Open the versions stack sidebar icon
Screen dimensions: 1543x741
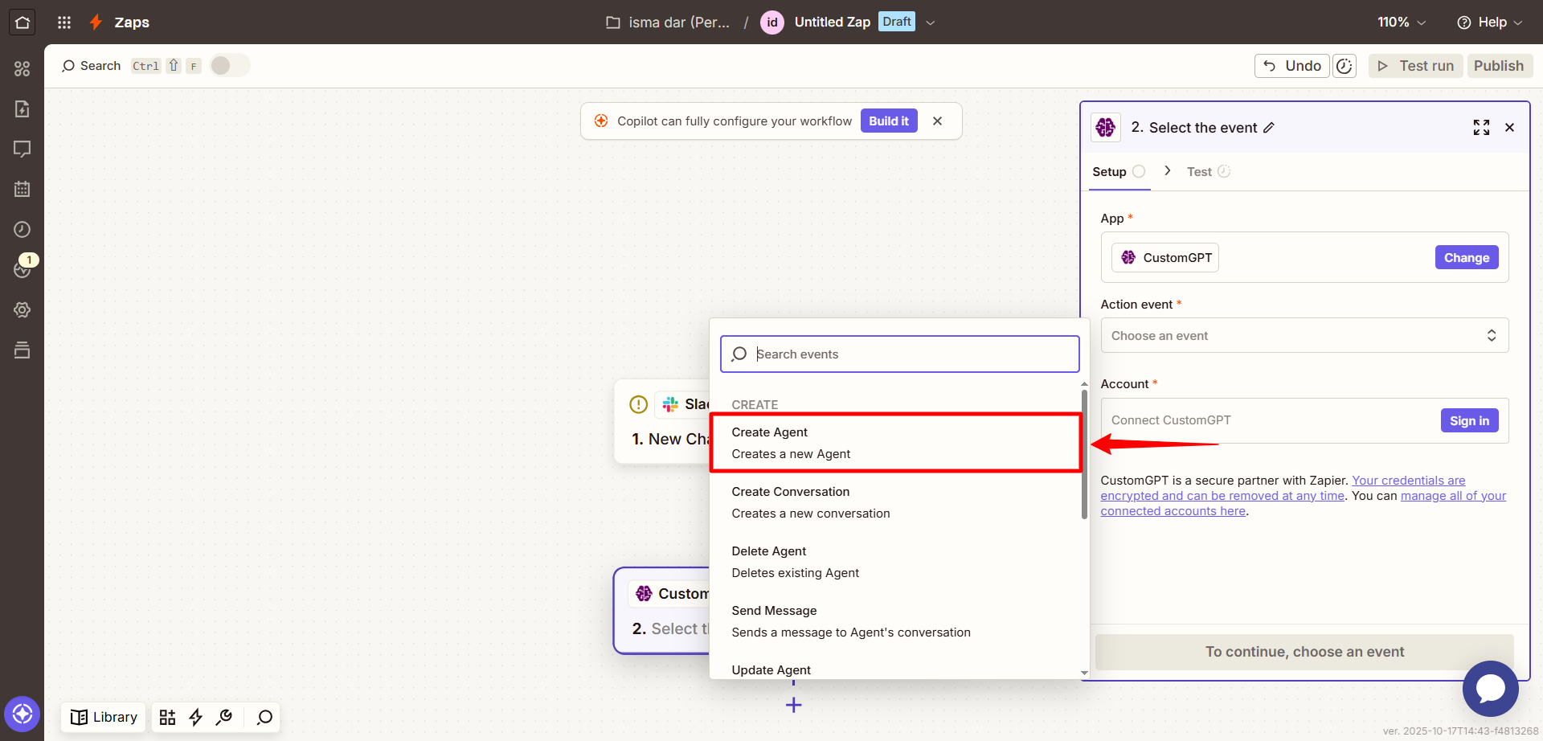(x=22, y=350)
